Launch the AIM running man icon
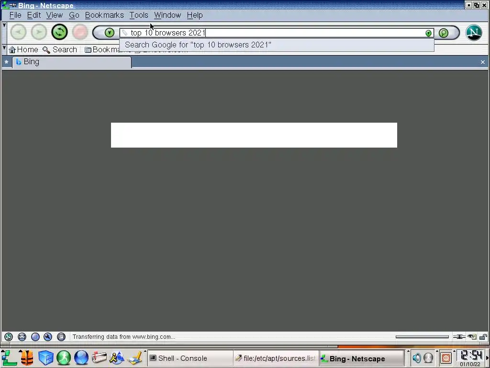490x368 pixels. 117,358
